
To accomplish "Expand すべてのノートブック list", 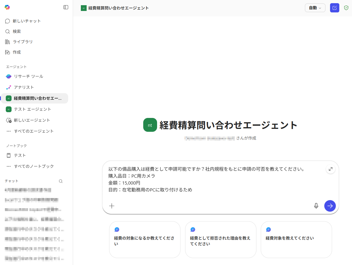I will 33,166.
